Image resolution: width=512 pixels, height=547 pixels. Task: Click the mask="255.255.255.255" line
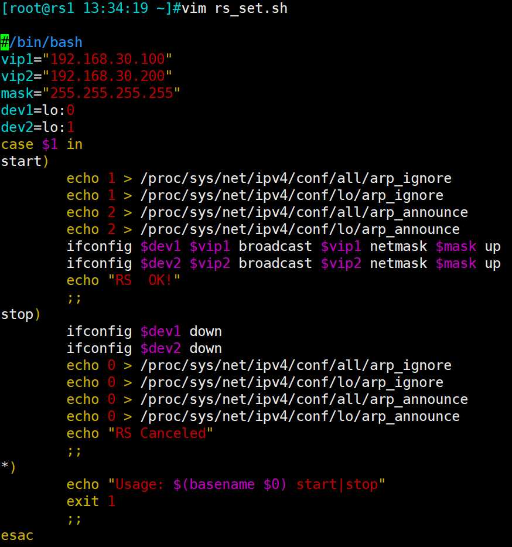pyautogui.click(x=91, y=93)
